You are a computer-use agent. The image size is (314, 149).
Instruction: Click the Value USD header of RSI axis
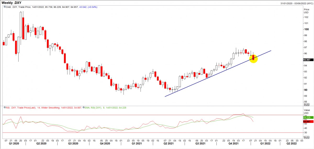click(306, 112)
